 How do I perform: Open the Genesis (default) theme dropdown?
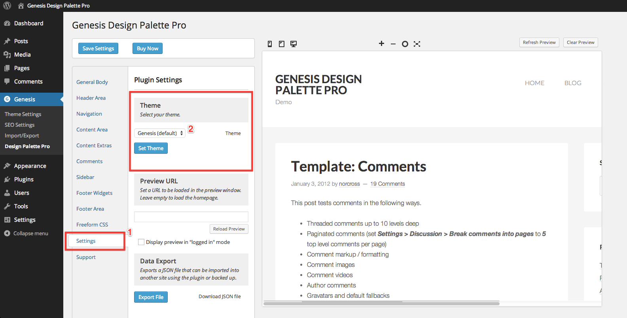(x=160, y=133)
